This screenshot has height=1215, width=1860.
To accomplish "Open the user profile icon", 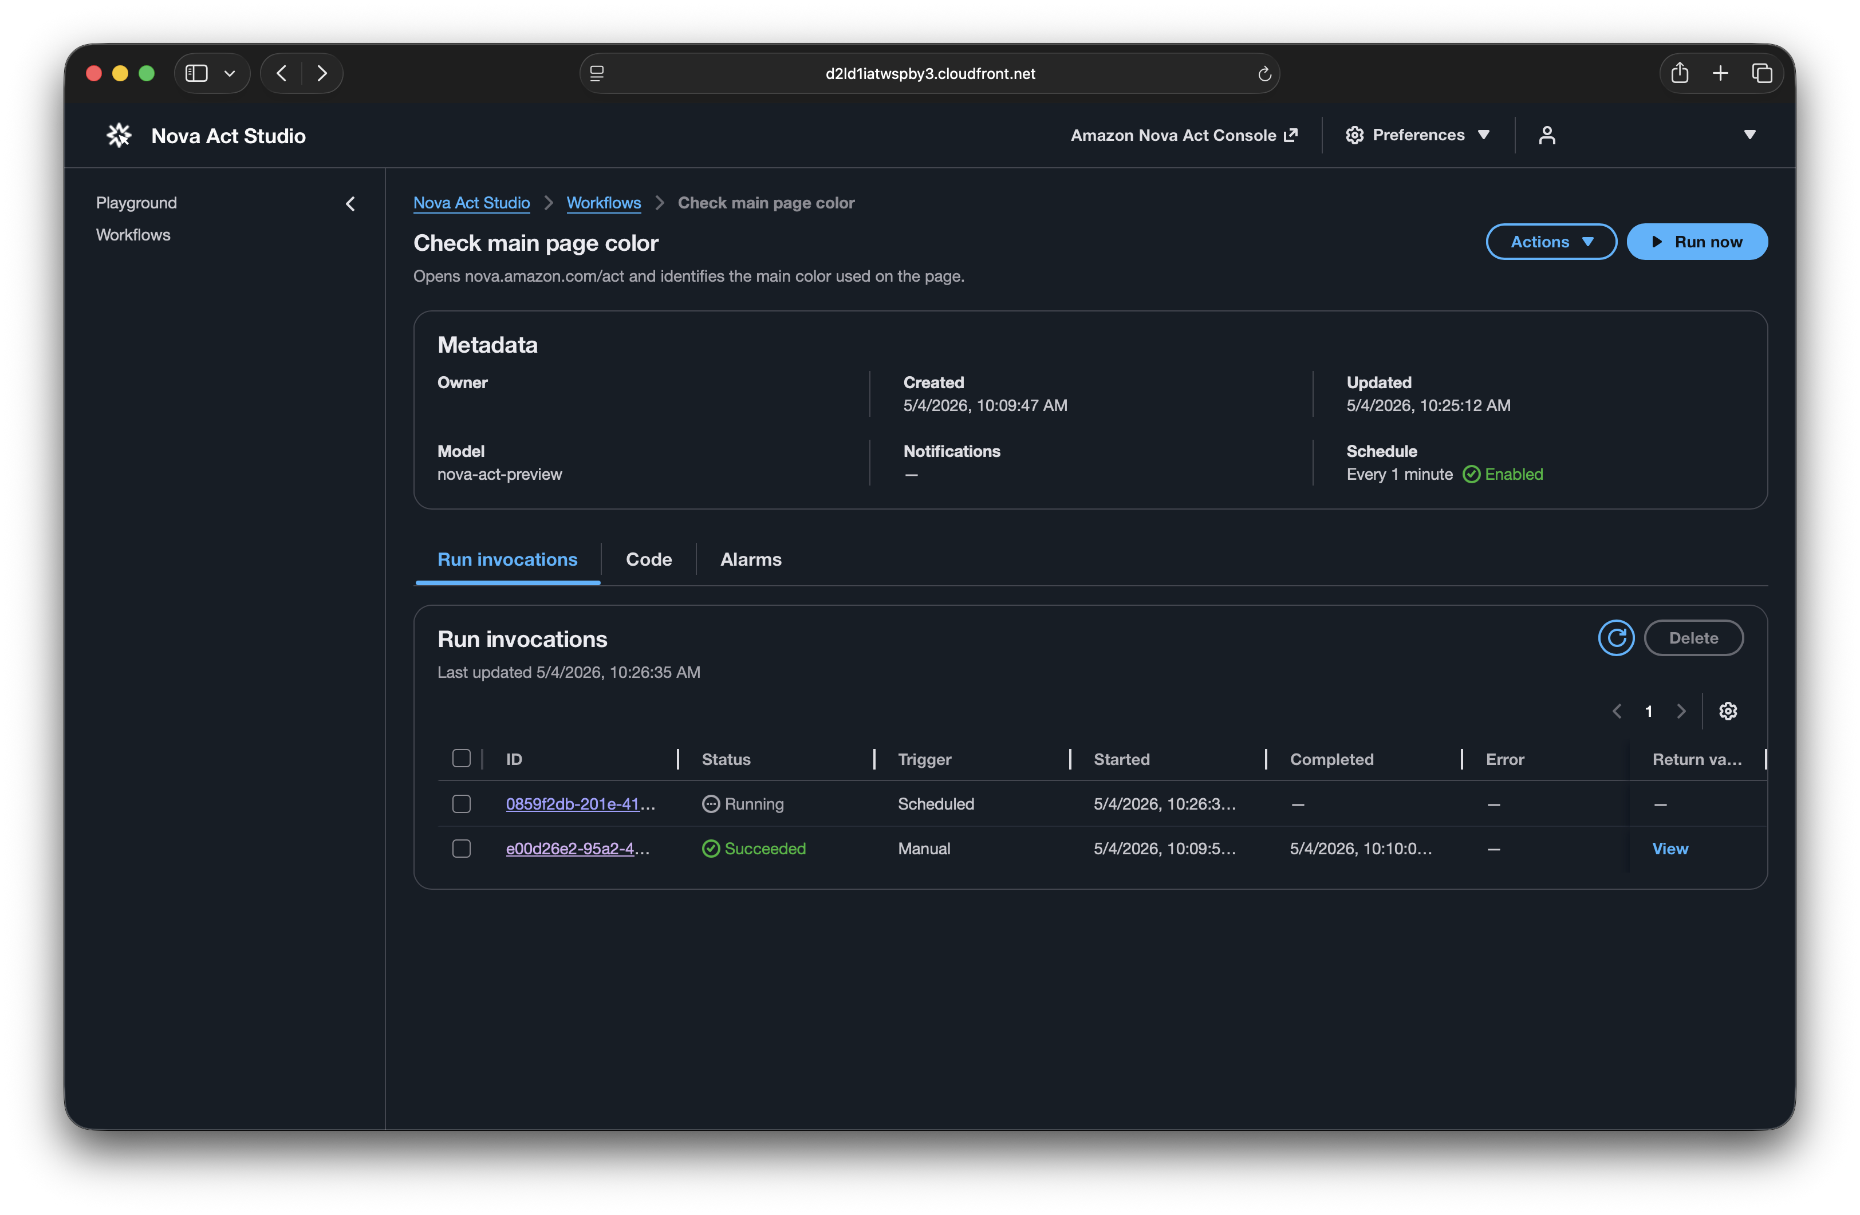I will click(1547, 135).
